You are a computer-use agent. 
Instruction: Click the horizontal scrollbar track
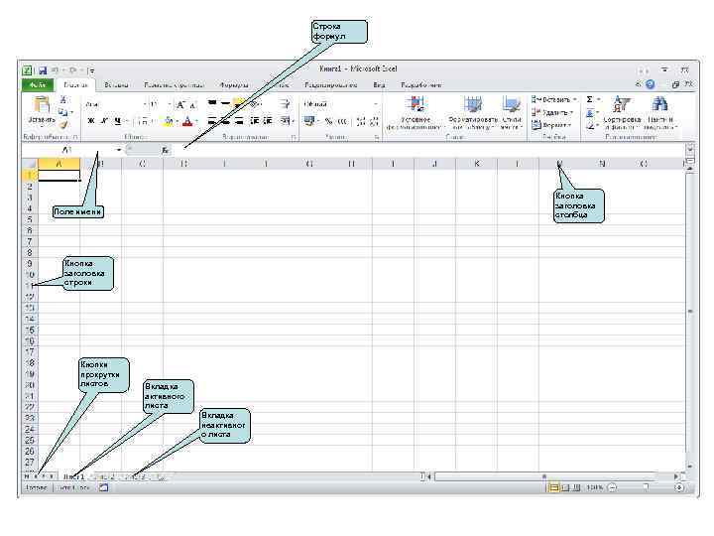pos(553,476)
